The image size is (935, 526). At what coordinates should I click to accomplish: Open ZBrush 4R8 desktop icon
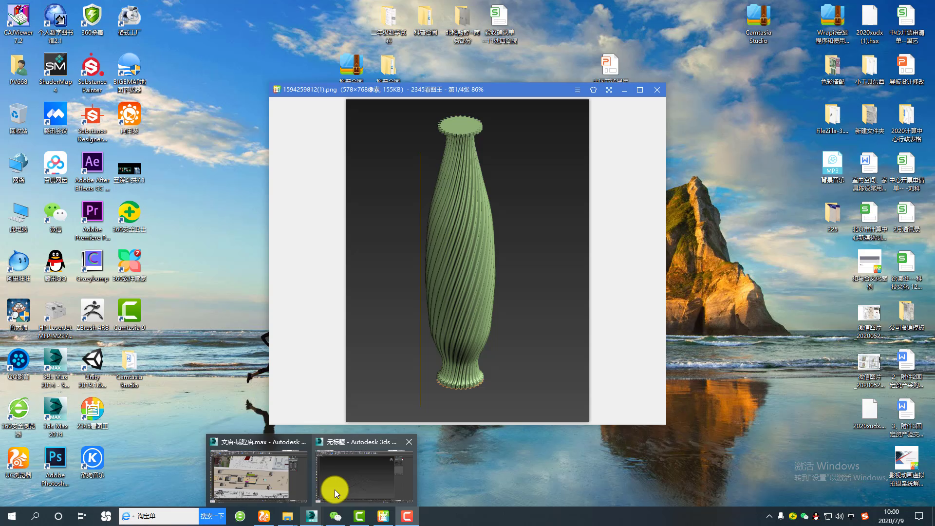[x=92, y=315]
